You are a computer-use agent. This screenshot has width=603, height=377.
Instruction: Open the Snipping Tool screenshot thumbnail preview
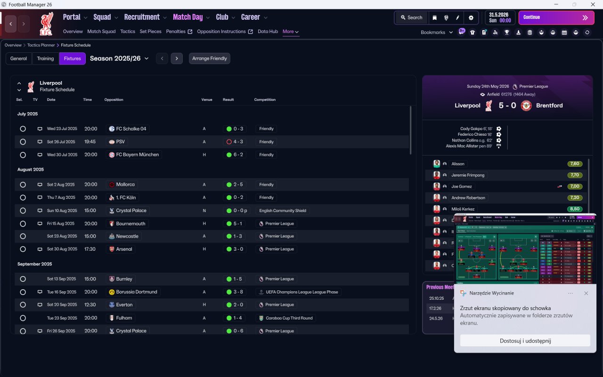(525, 248)
